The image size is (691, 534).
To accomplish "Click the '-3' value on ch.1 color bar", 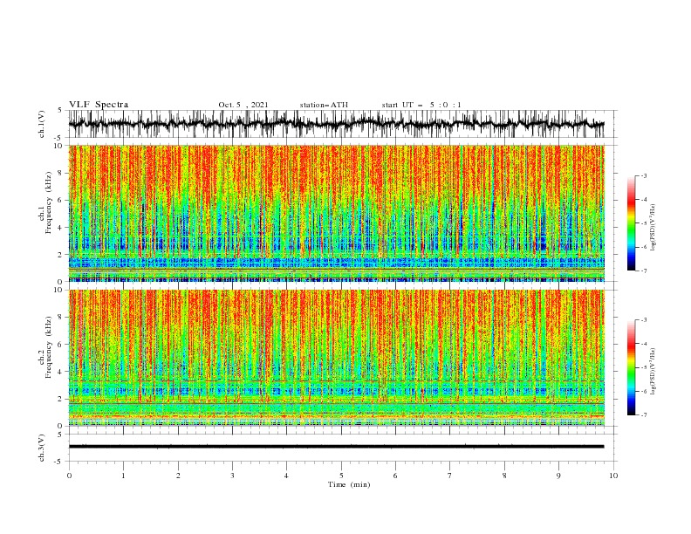I will tap(644, 175).
